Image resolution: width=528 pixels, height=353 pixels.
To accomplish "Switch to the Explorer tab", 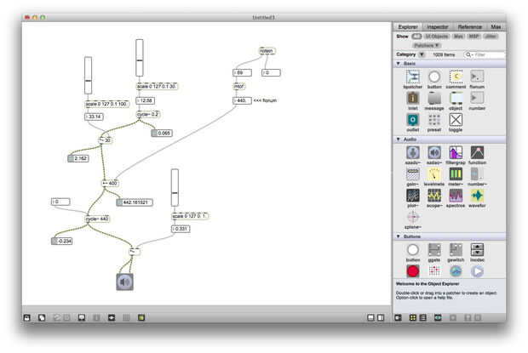I will click(x=408, y=27).
